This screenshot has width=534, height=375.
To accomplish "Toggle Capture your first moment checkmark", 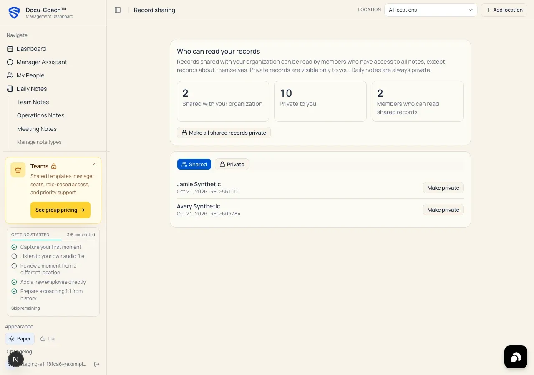I will [14, 247].
